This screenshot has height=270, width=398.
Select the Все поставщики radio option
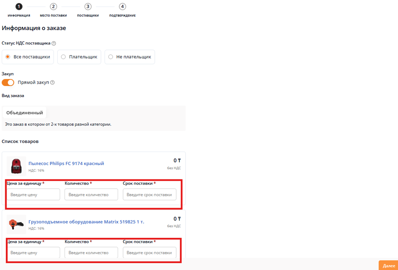(x=8, y=57)
